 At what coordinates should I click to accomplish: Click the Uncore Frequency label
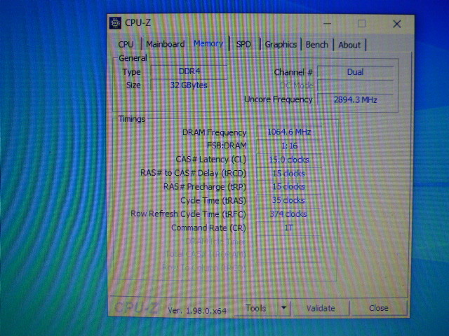point(278,99)
